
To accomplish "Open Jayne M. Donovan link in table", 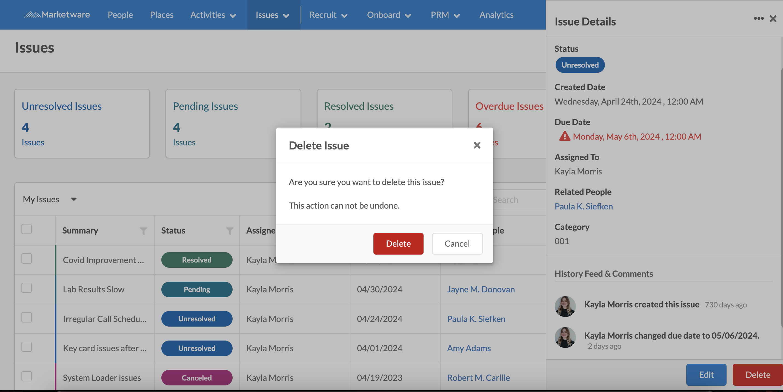I will [481, 289].
